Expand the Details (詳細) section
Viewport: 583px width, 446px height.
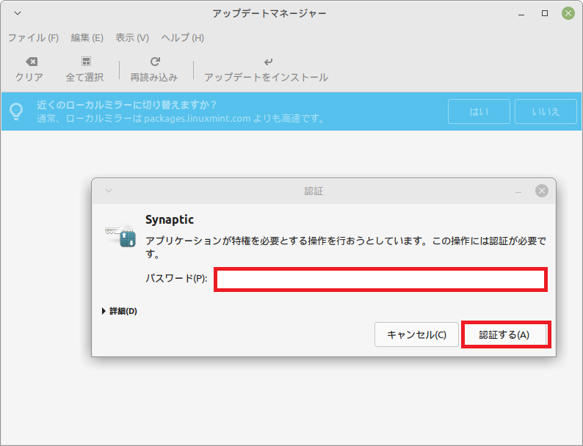[120, 311]
